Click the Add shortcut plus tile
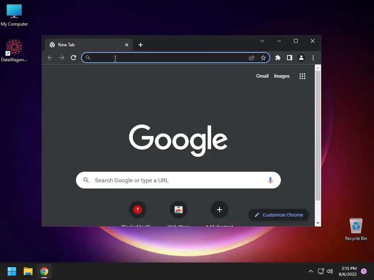The image size is (374, 280). coord(220,210)
